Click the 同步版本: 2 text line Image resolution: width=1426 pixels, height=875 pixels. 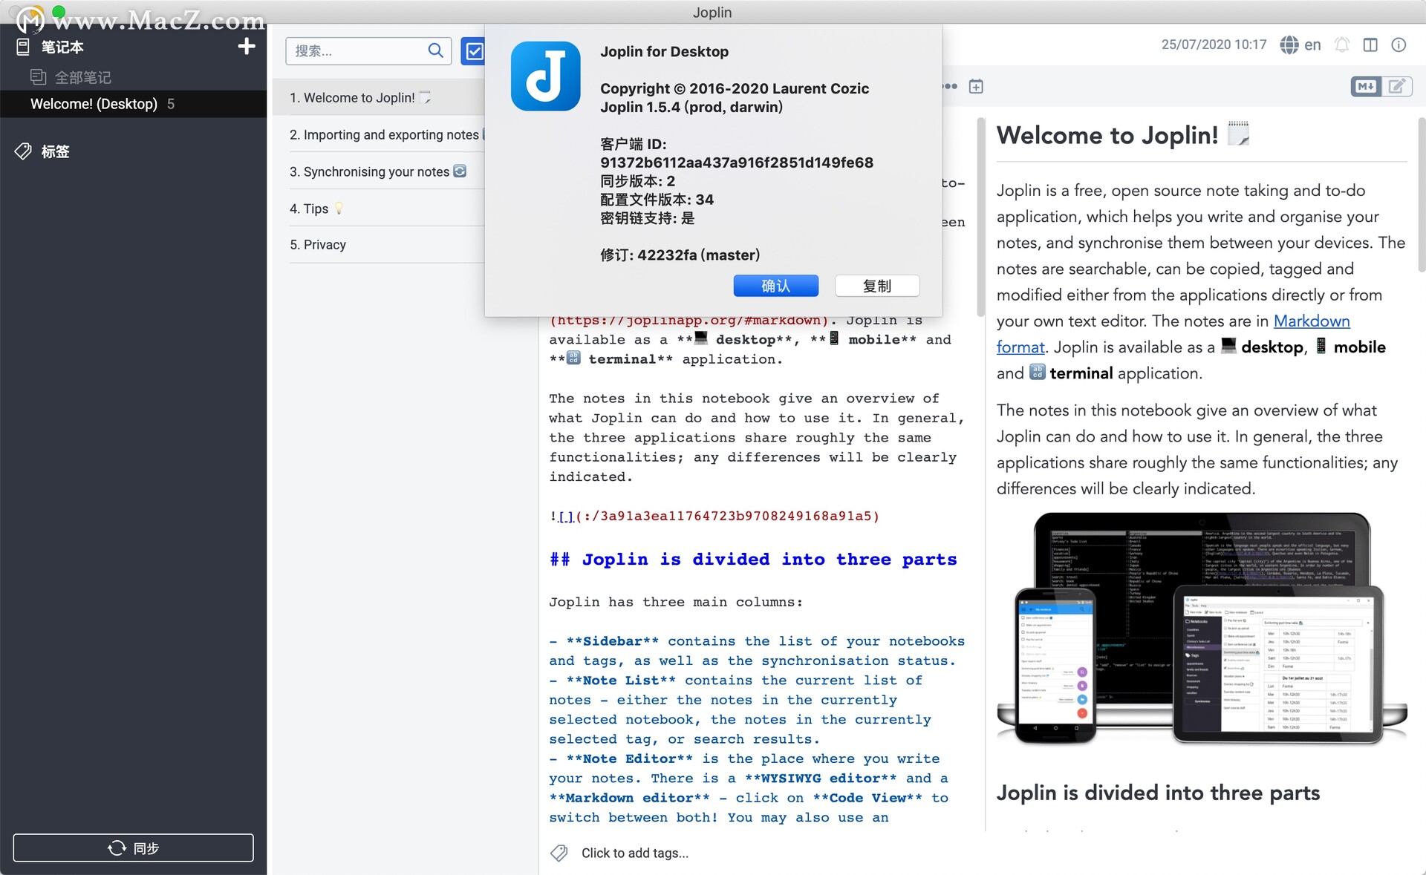(638, 181)
